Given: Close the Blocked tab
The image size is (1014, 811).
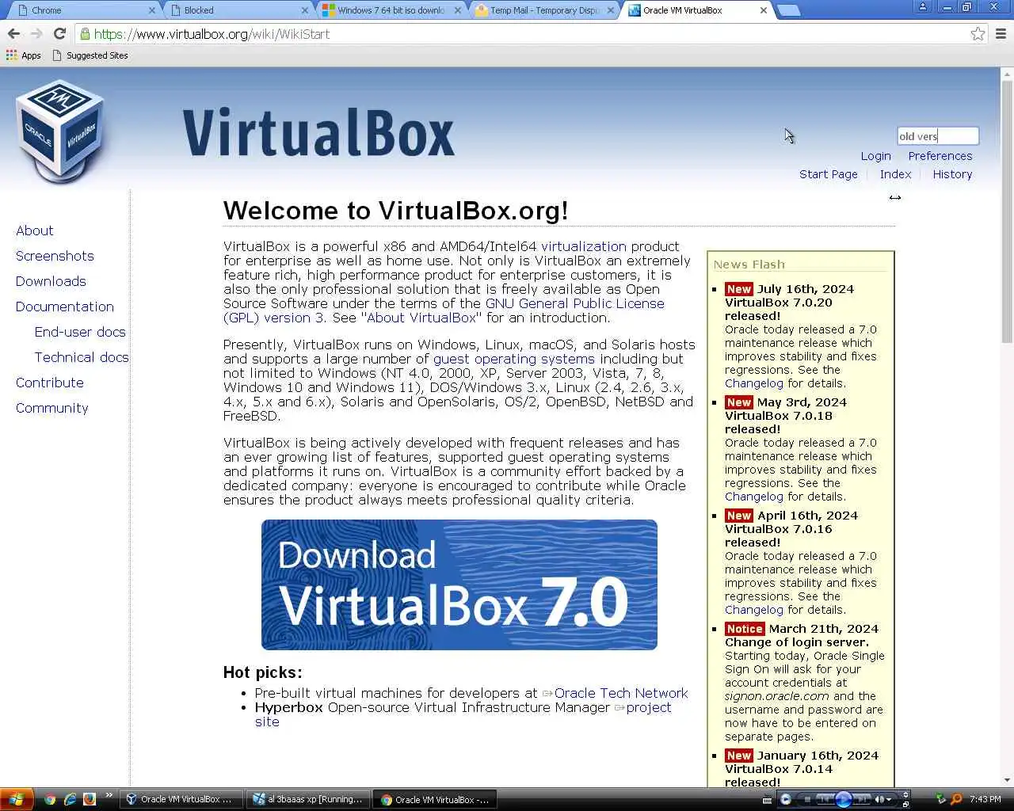Looking at the screenshot, I should 305,10.
